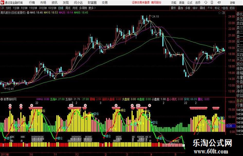Click the 股票指标网 indicator name
The image size is (243, 156).
click(x=10, y=99)
